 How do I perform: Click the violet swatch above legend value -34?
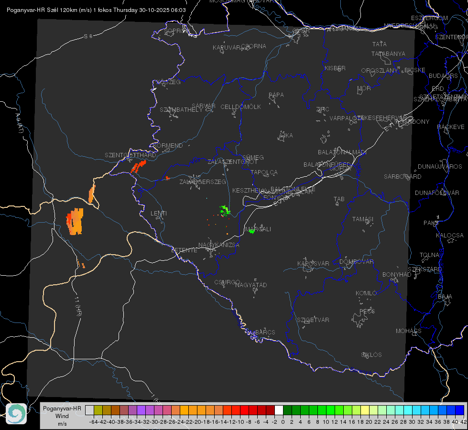[x=141, y=410]
